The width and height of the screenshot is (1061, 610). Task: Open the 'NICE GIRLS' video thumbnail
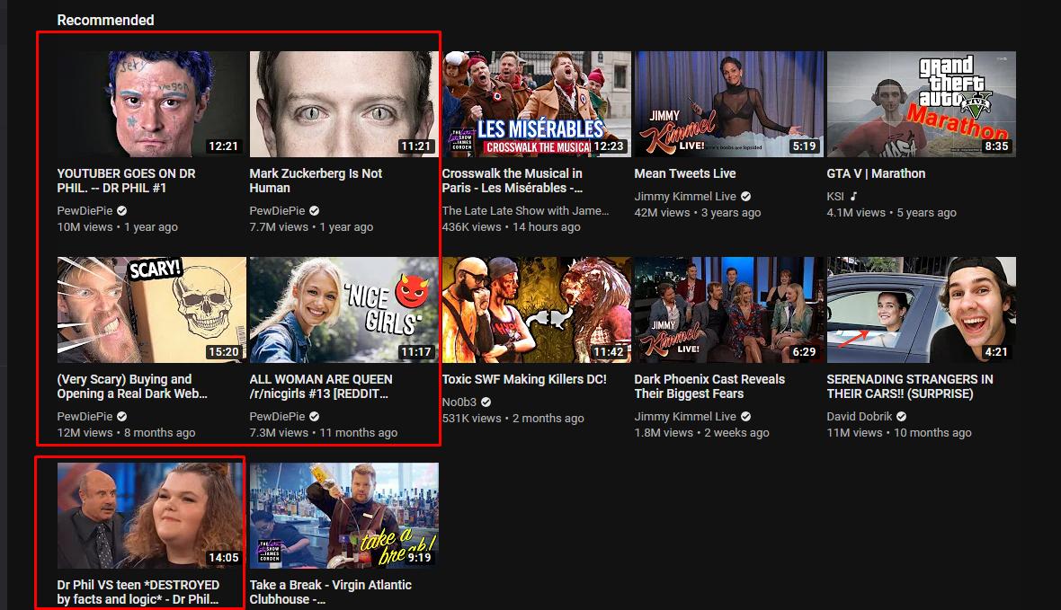[343, 310]
